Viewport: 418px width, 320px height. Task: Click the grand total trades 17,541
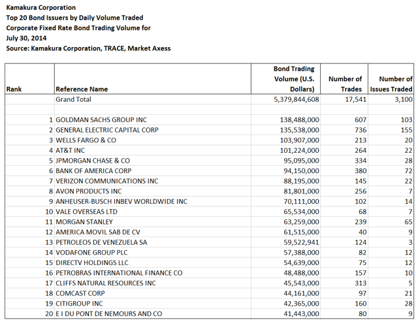click(355, 99)
